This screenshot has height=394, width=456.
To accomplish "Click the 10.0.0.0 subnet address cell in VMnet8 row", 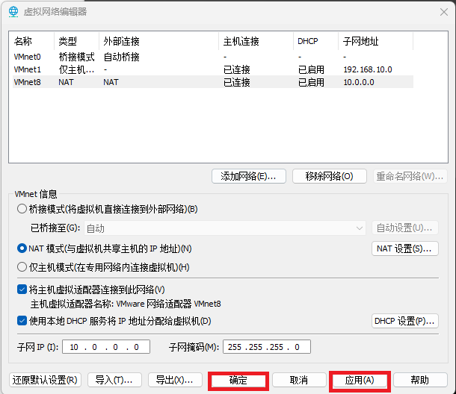I will (x=359, y=82).
